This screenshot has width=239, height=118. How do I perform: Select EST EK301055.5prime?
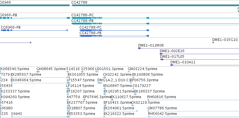click(83, 75)
